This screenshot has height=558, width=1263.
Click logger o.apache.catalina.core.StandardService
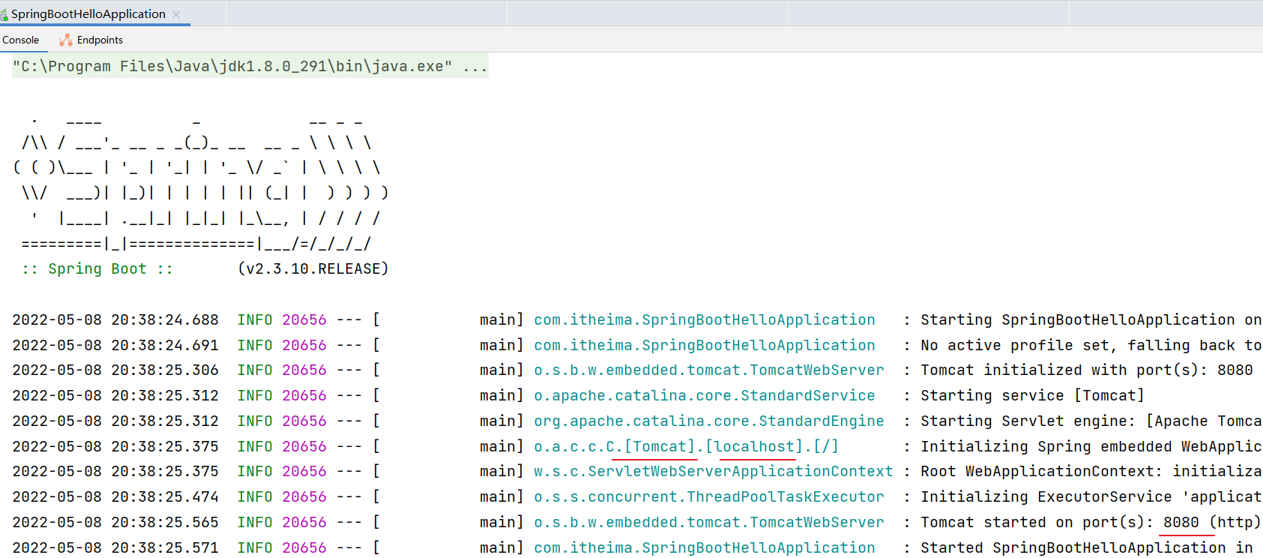click(x=705, y=395)
